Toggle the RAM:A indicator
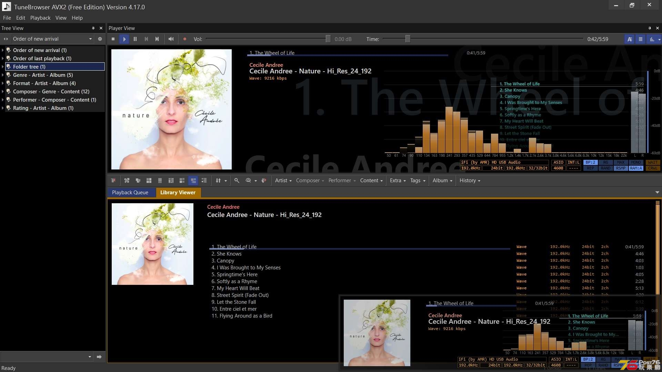This screenshot has height=372, width=662. 636,168
